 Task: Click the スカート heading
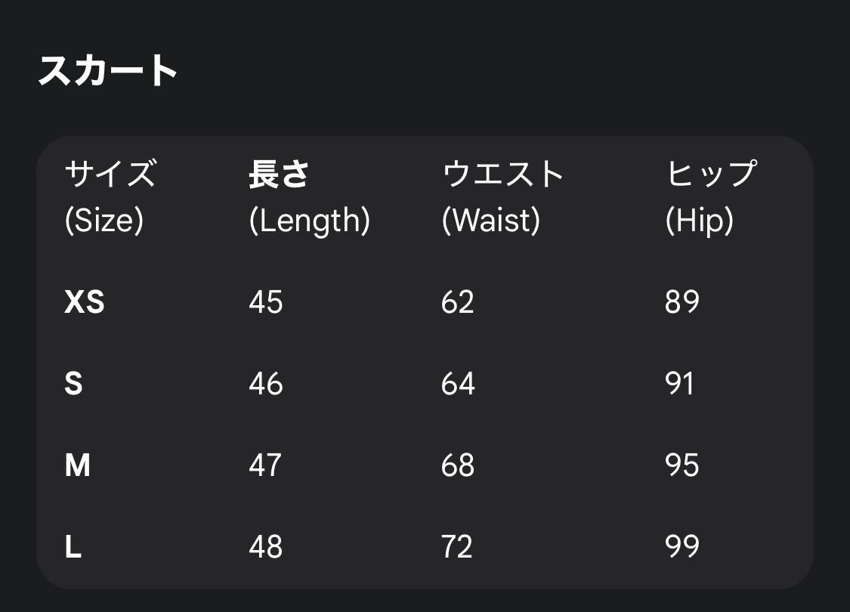tap(108, 71)
